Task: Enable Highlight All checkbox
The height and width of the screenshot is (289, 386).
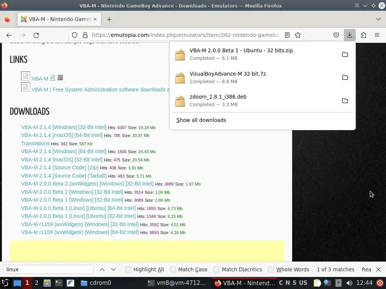Action: point(128,269)
